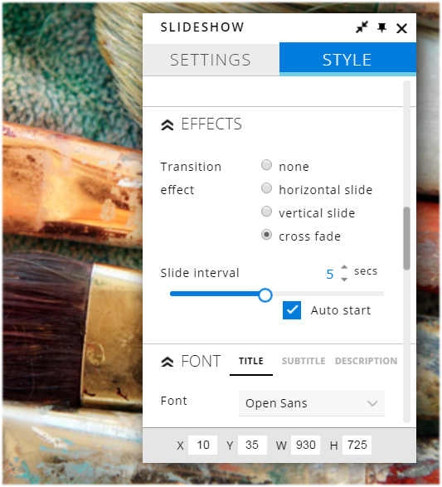The width and height of the screenshot is (442, 487).
Task: Select cross fade transition
Action: (266, 235)
